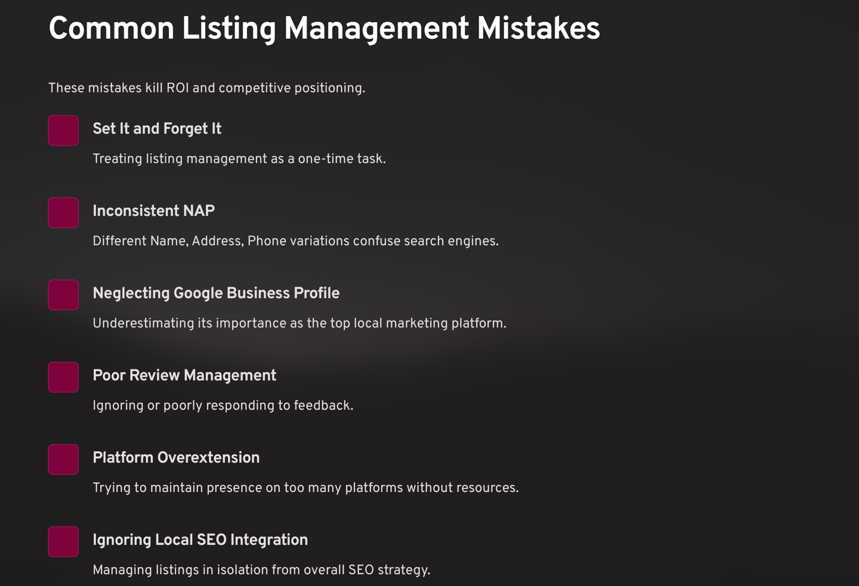The height and width of the screenshot is (586, 859).
Task: Click the description about Name, Address, Phone variations
Action: (295, 241)
